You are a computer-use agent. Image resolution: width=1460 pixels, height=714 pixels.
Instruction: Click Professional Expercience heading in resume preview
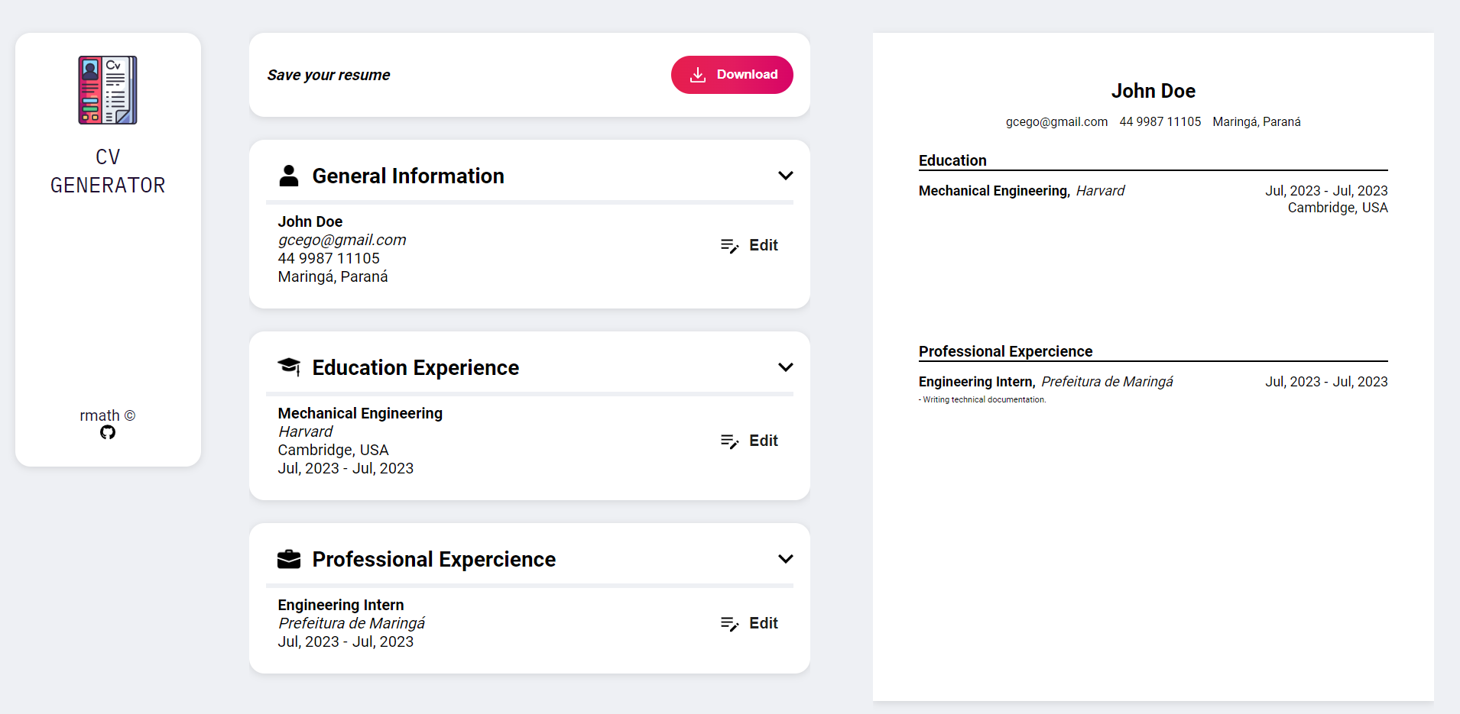[1006, 351]
